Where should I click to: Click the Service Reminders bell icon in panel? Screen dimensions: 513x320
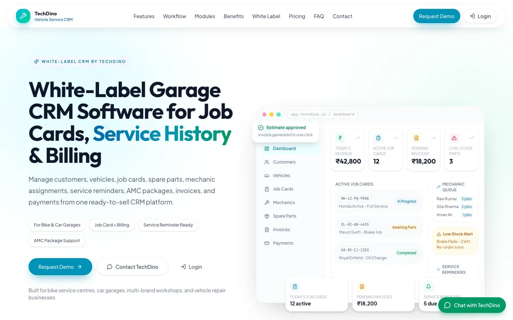(438, 270)
